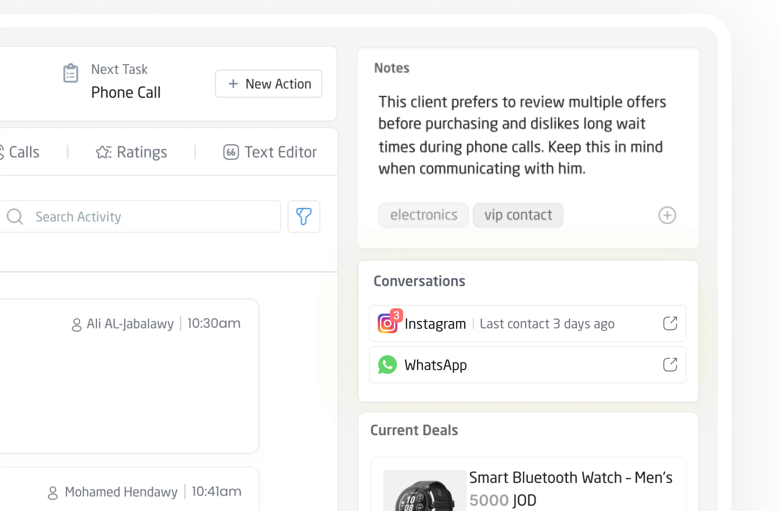
Task: Click the search magnifier icon
Action: [x=15, y=217]
